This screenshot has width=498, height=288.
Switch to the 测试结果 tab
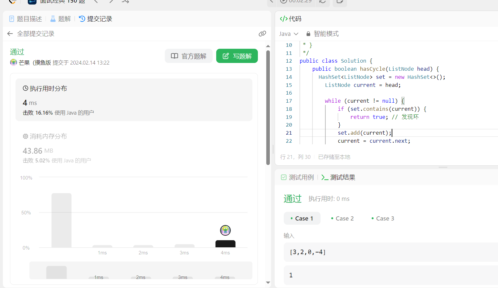(338, 177)
